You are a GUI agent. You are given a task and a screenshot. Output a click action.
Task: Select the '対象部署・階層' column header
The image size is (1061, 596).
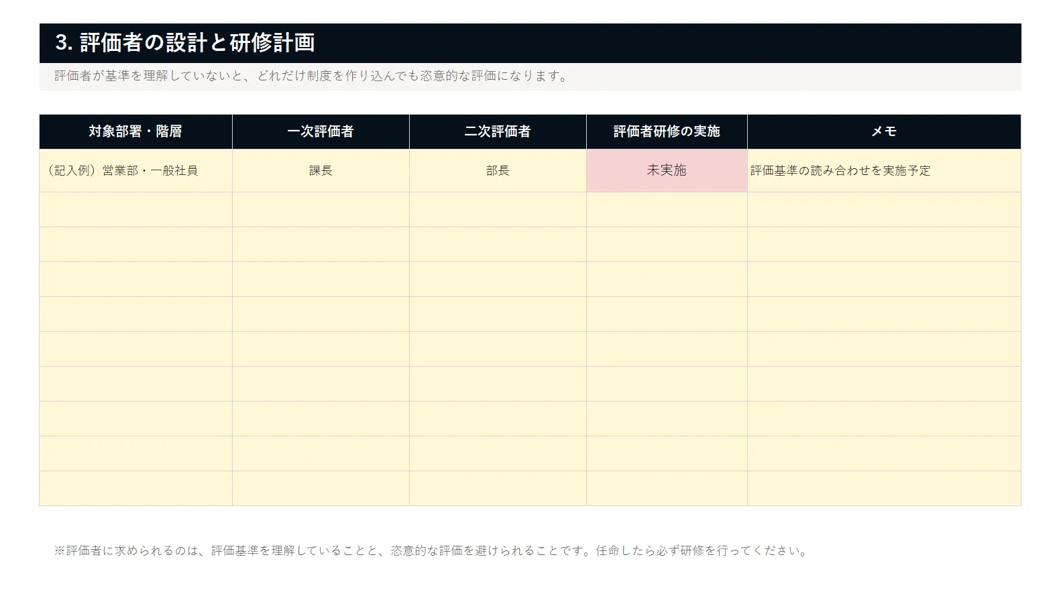135,131
